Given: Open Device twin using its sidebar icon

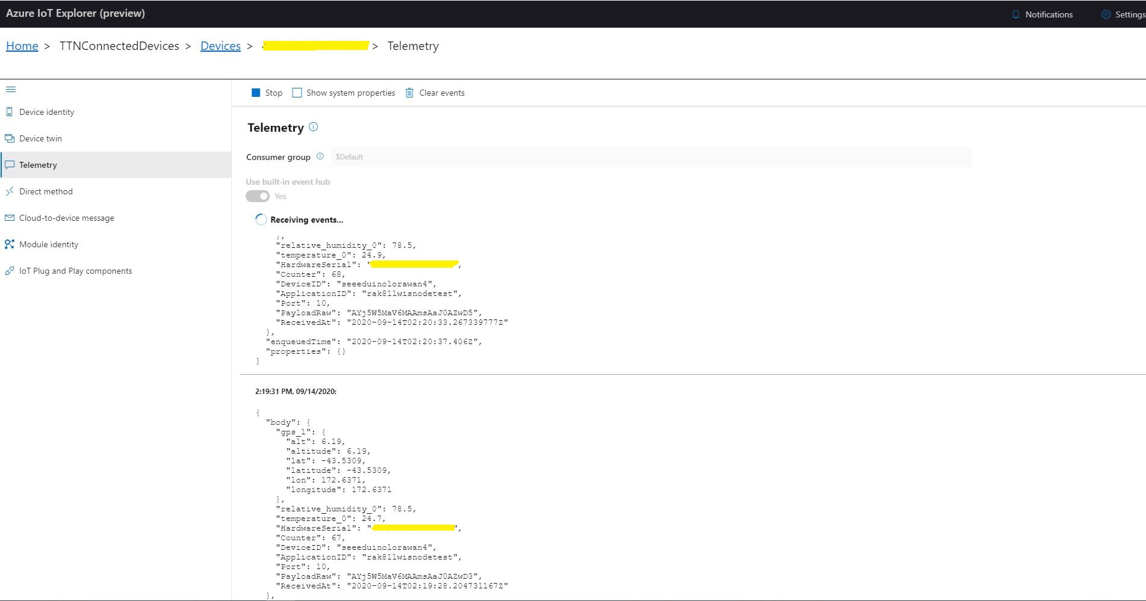Looking at the screenshot, I should click(10, 138).
